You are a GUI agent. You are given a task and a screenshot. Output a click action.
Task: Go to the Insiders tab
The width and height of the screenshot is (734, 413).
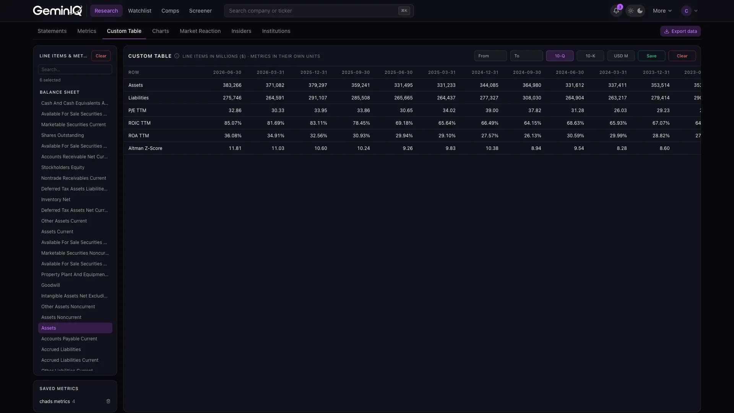(241, 31)
